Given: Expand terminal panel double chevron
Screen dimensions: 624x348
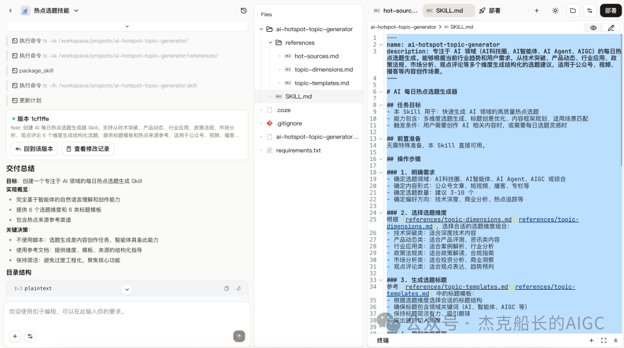Looking at the screenshot, I should [616, 340].
